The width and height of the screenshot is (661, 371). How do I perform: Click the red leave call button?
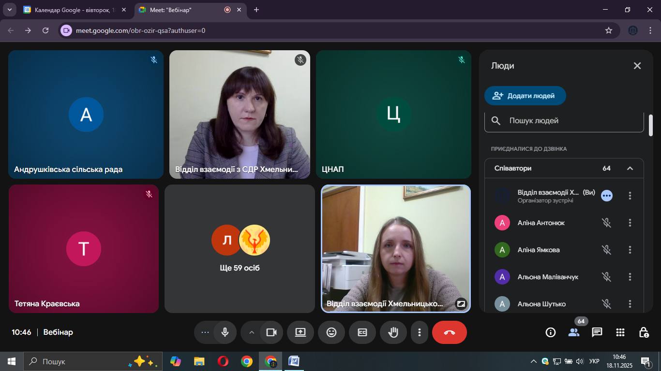click(x=449, y=332)
